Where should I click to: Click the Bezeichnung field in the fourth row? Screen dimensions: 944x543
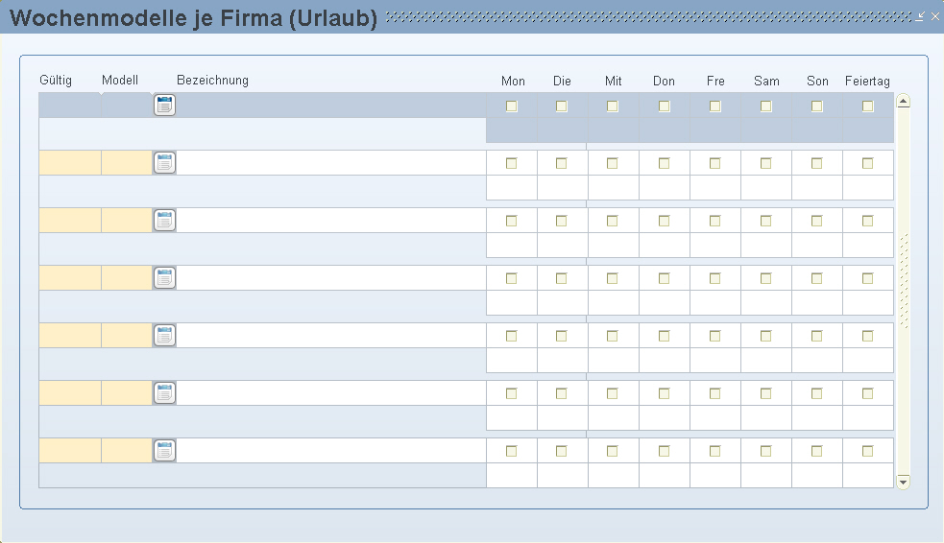(331, 278)
